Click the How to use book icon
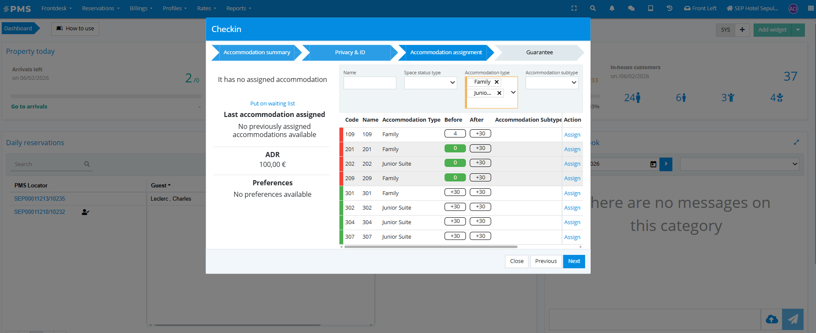Image resolution: width=816 pixels, height=333 pixels. tap(59, 29)
